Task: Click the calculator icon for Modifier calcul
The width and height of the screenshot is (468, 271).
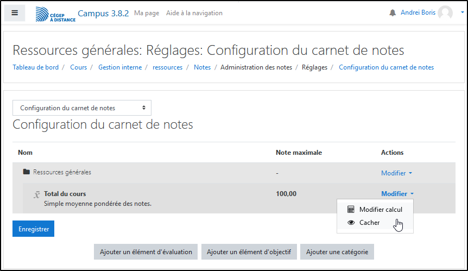Action: (x=351, y=210)
